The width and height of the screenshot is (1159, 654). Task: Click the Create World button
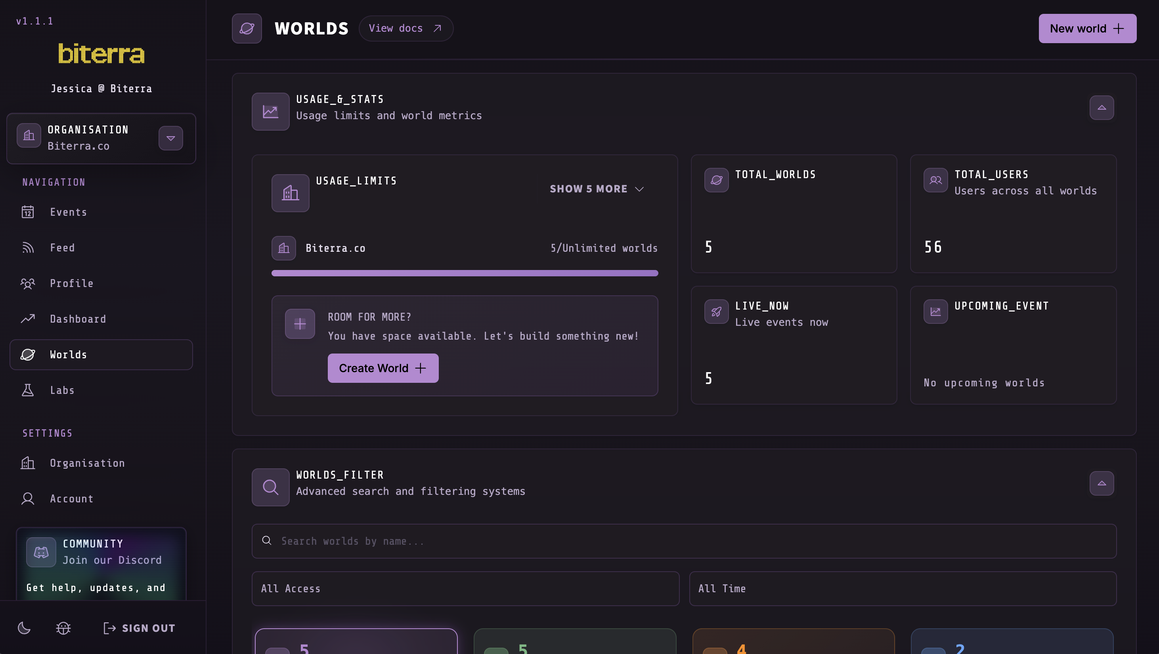pyautogui.click(x=383, y=368)
